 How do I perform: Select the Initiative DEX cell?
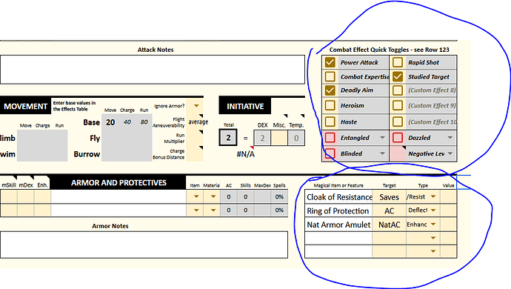tap(262, 138)
